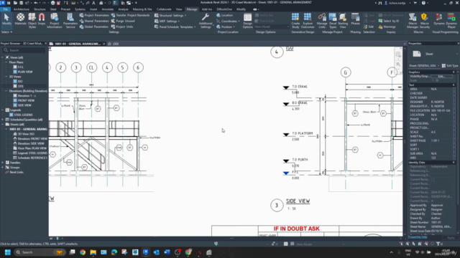This screenshot has height=258, width=460.
Task: Open Design Options
Action: (247, 21)
